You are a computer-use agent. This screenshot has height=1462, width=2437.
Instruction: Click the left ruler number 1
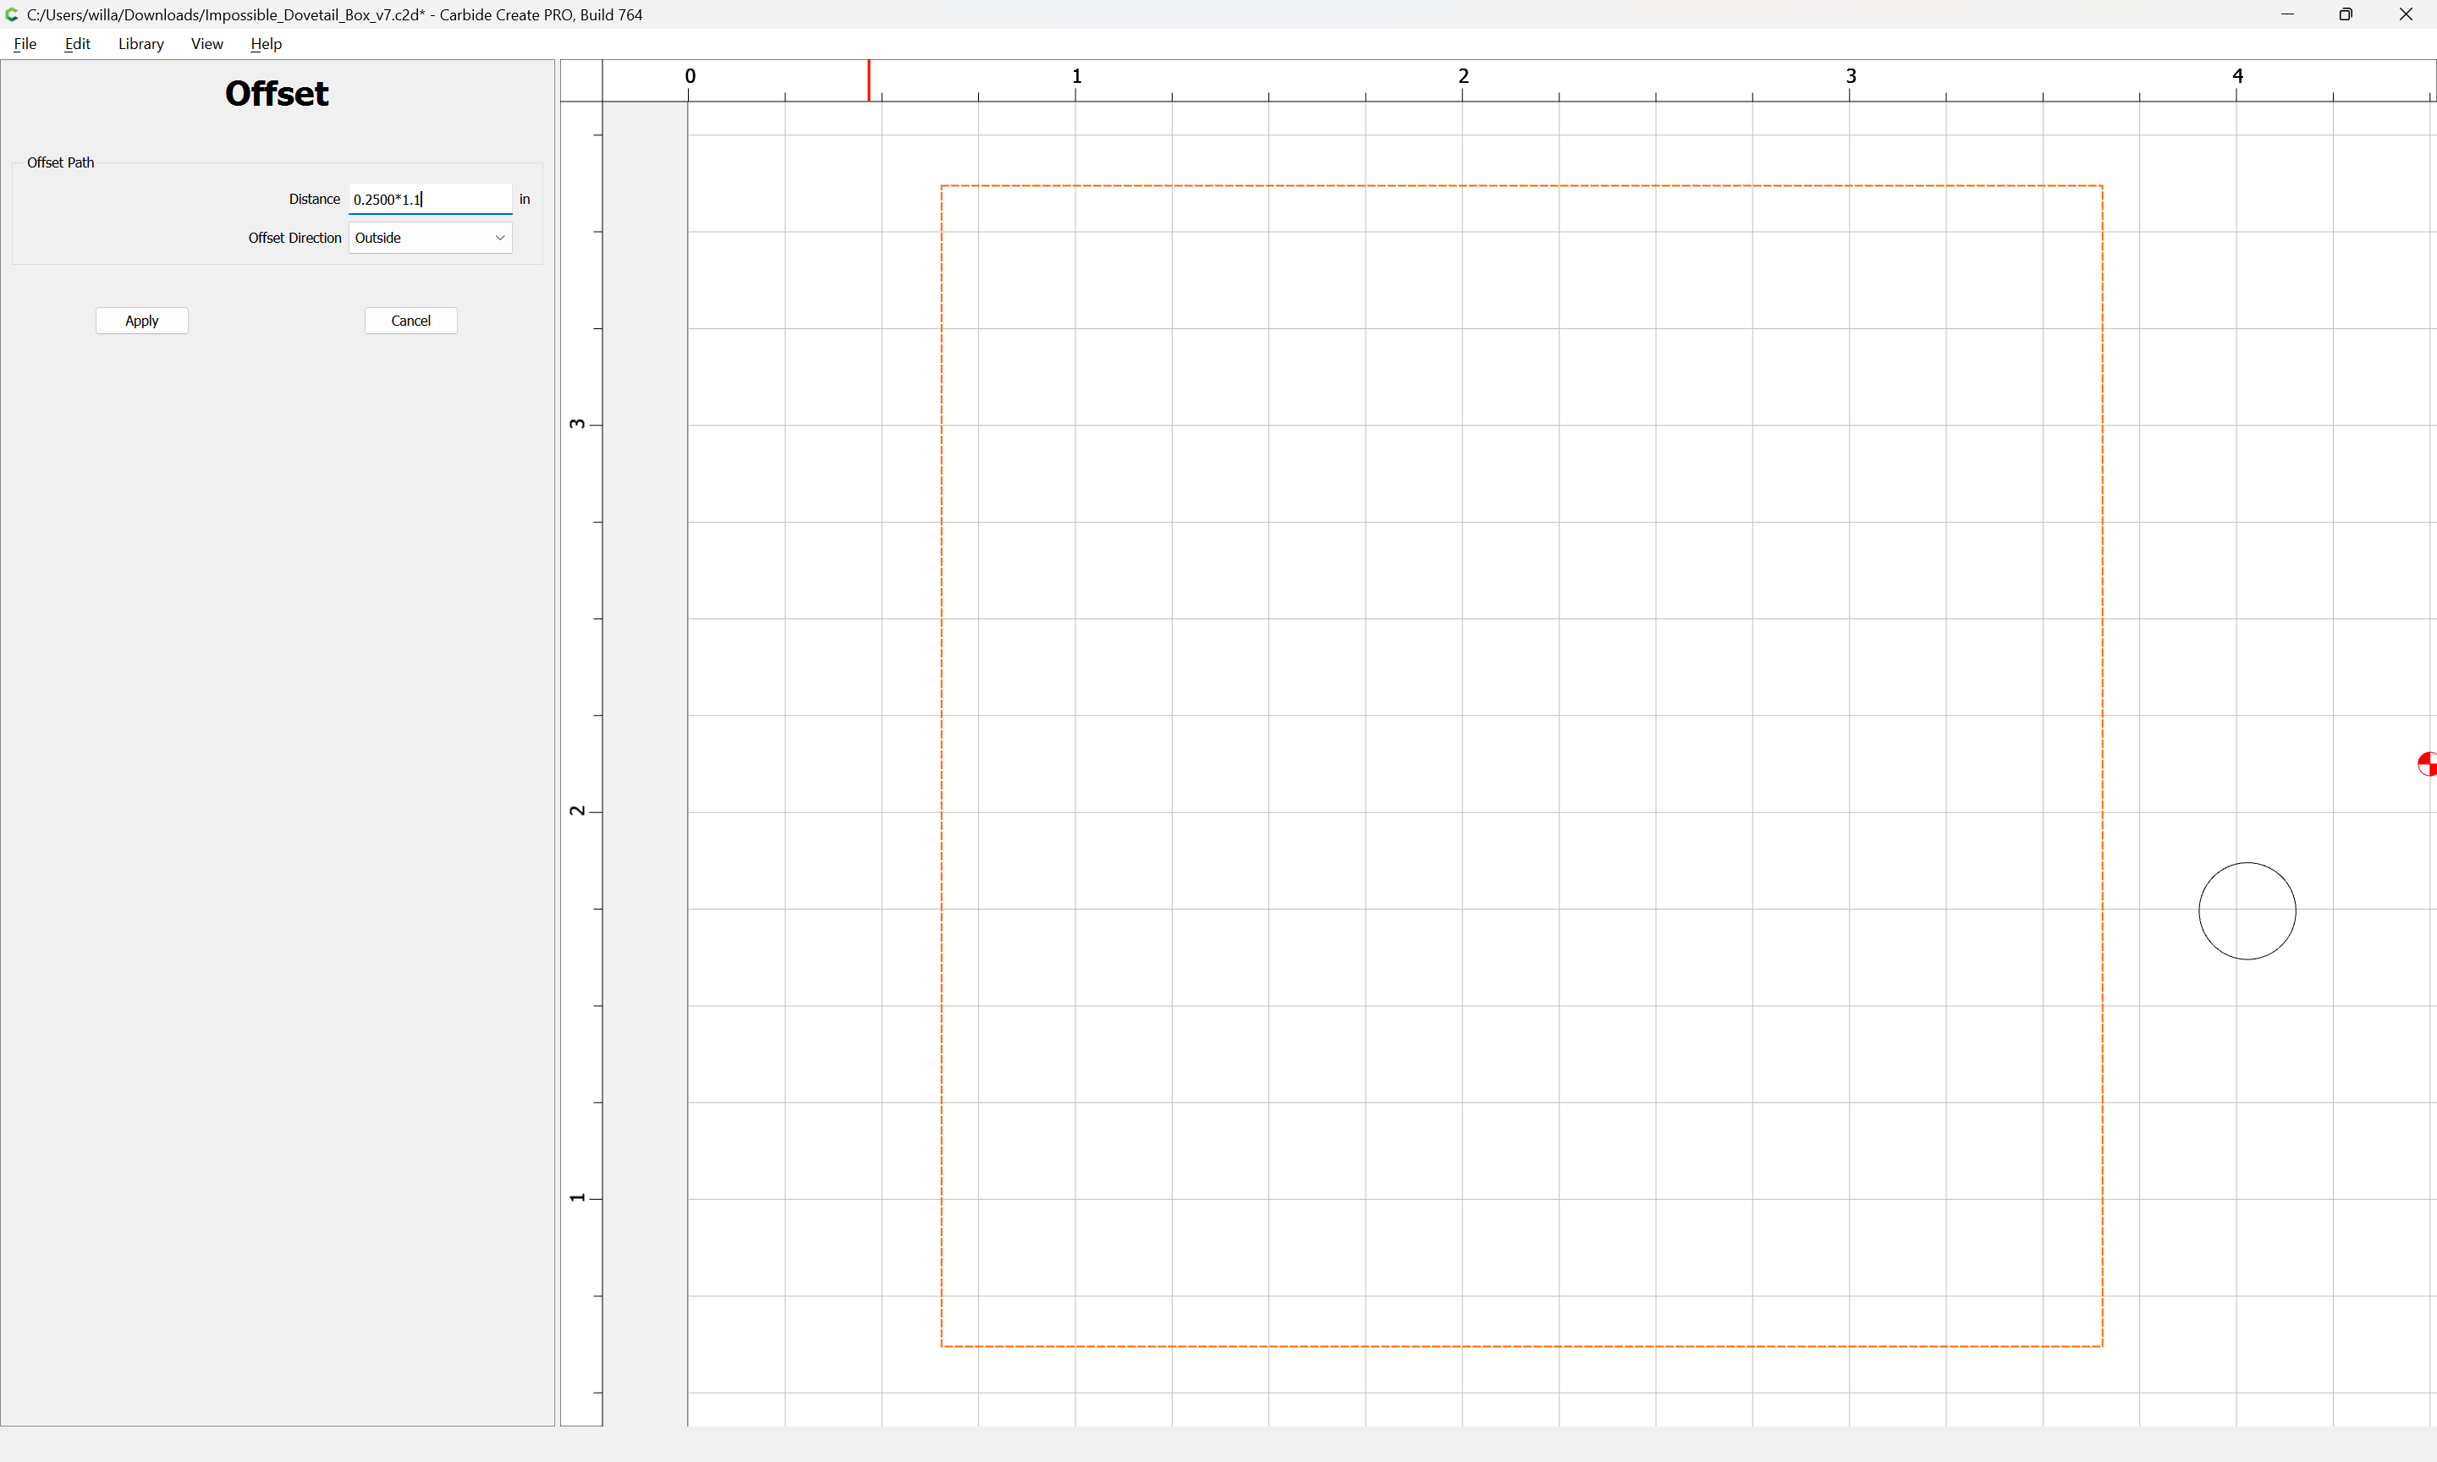(x=577, y=1198)
